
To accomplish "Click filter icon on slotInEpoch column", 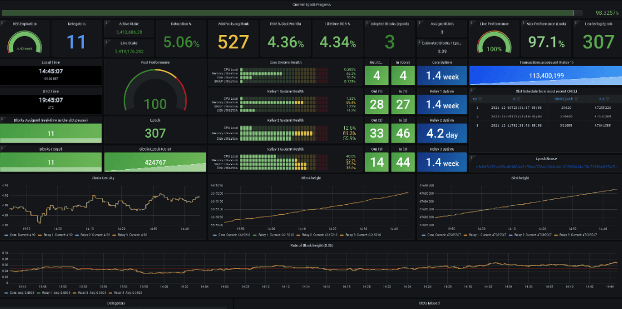I will (576, 99).
